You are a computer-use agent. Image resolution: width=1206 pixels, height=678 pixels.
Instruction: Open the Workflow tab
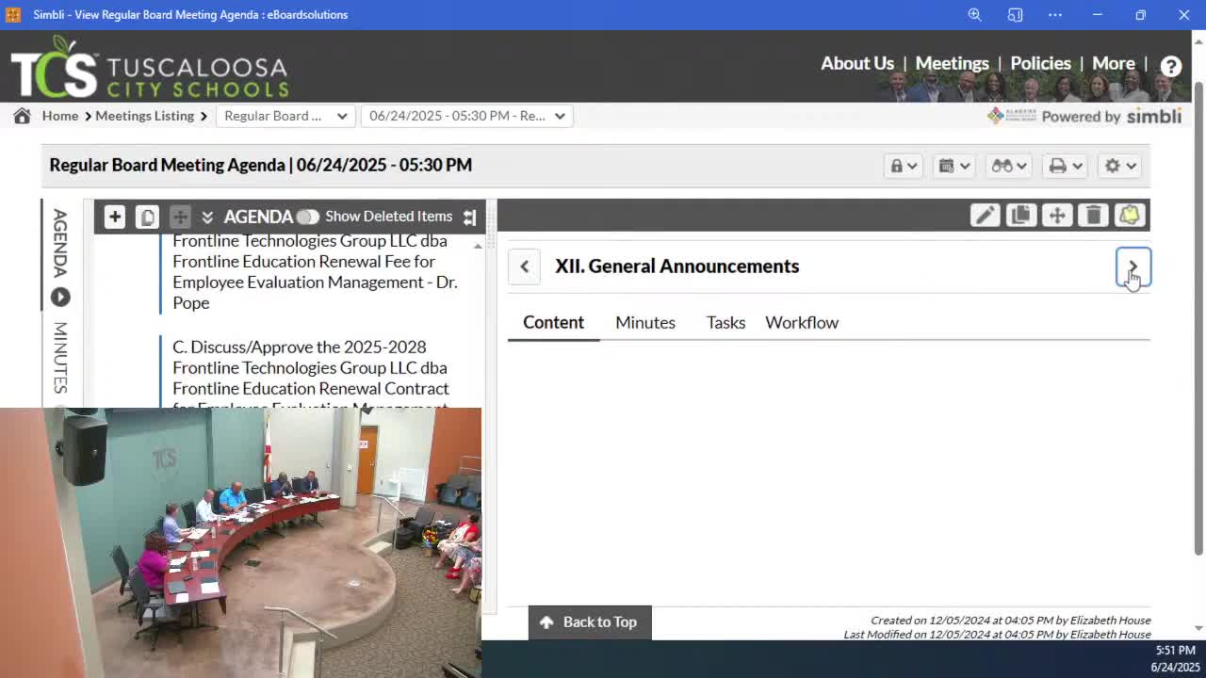801,322
